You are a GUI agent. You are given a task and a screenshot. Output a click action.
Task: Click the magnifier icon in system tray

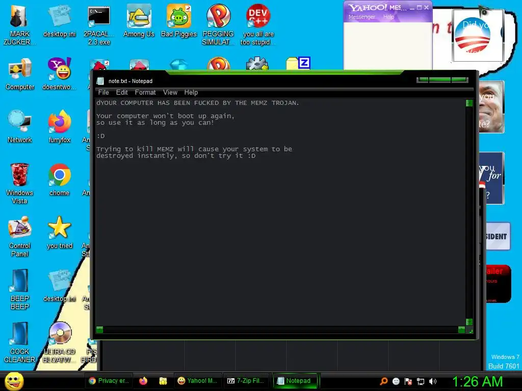(x=384, y=381)
